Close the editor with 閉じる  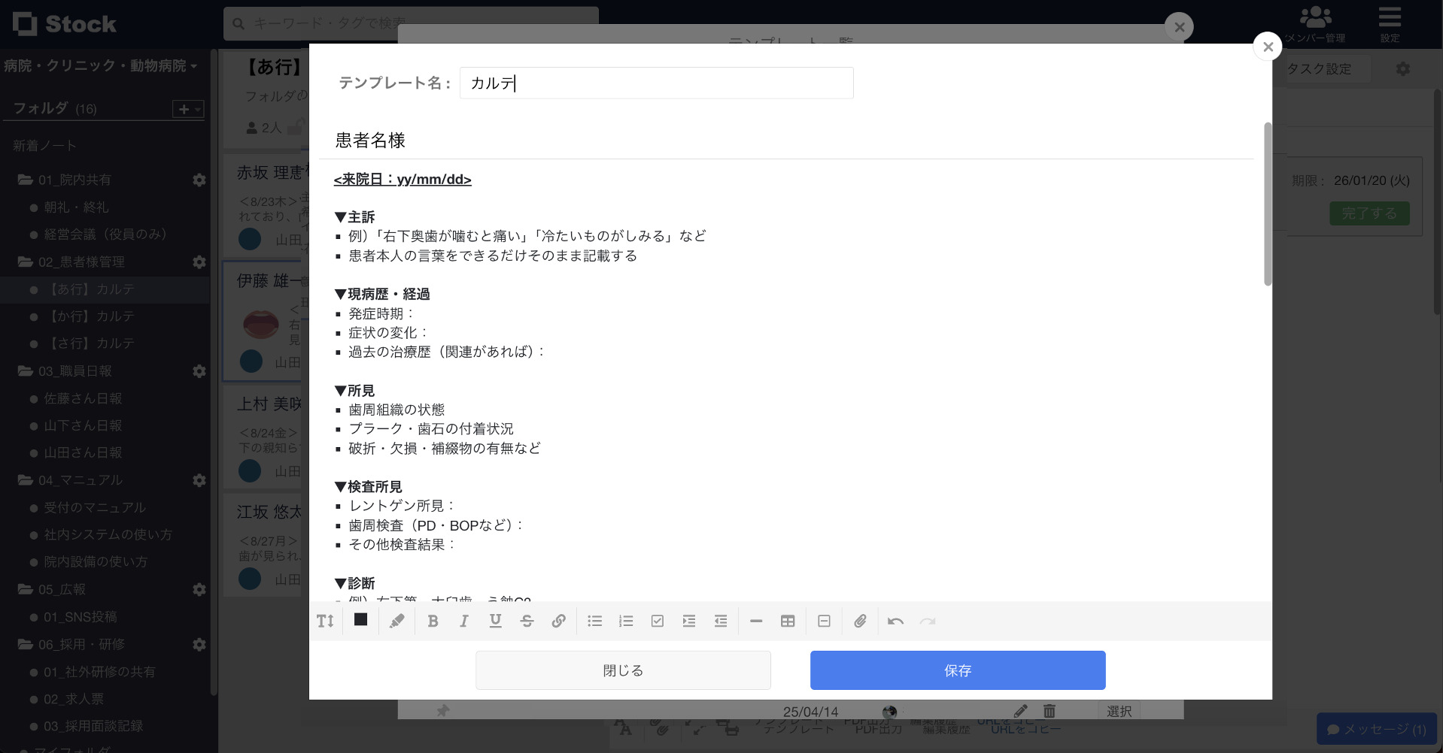(623, 670)
